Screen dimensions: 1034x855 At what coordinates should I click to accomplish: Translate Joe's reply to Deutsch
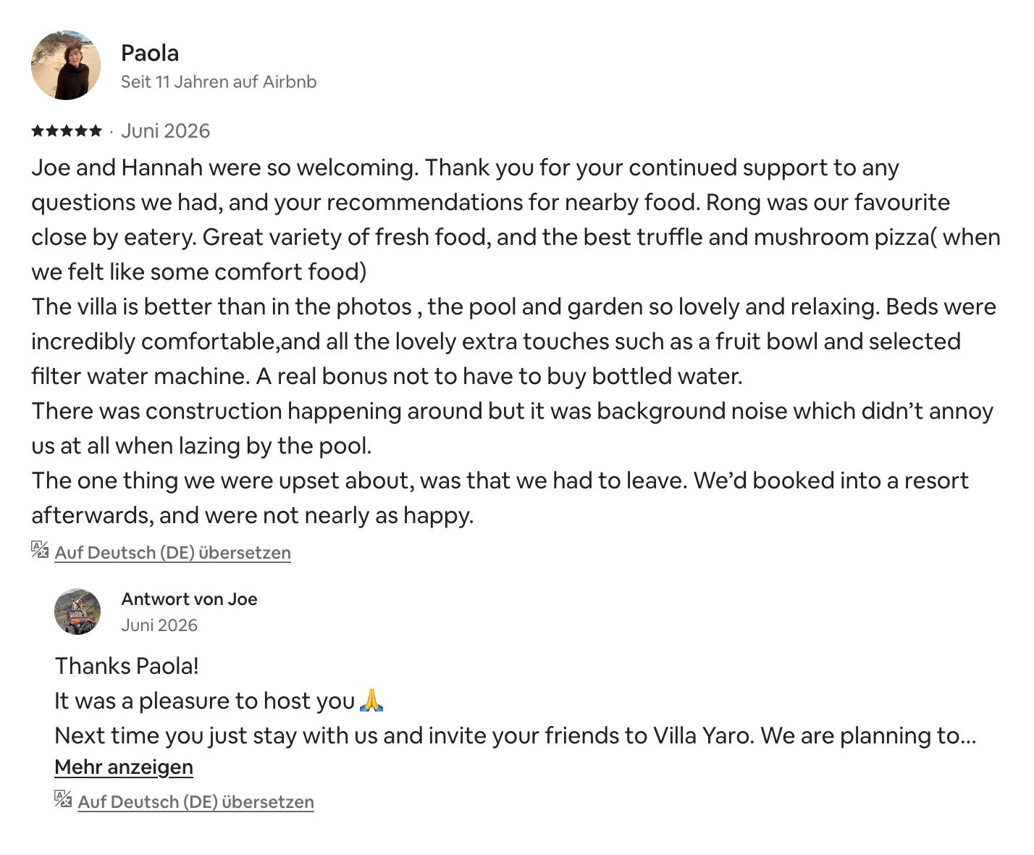(196, 802)
